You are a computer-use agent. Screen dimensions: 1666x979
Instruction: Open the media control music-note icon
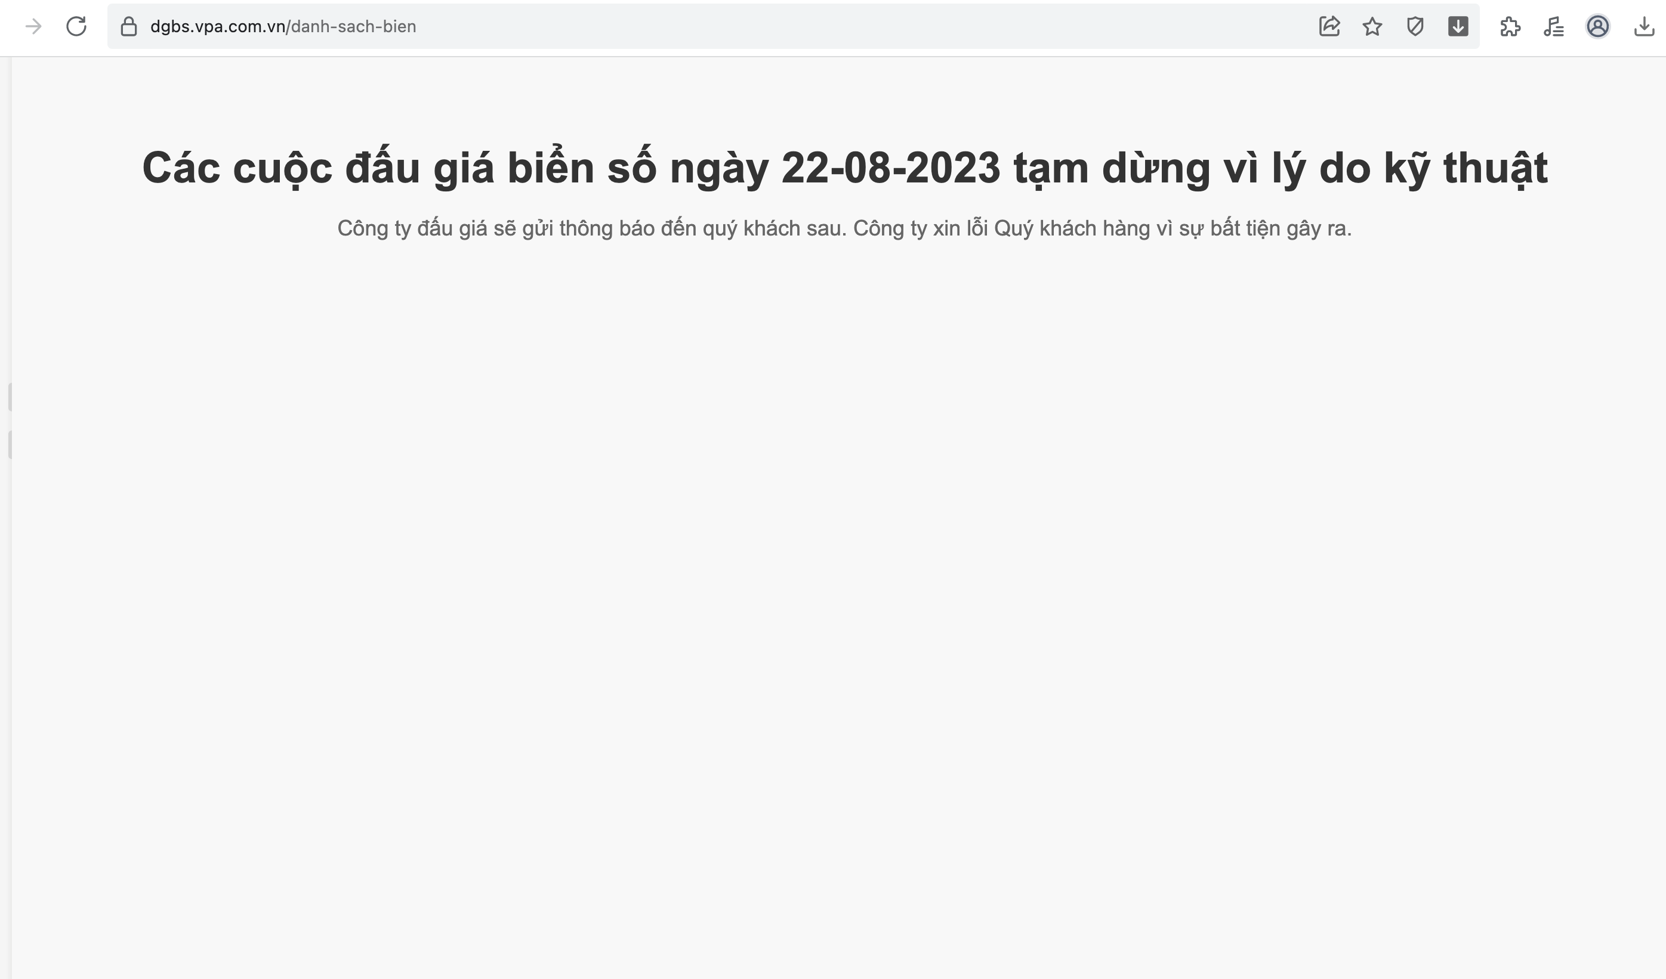[1554, 26]
